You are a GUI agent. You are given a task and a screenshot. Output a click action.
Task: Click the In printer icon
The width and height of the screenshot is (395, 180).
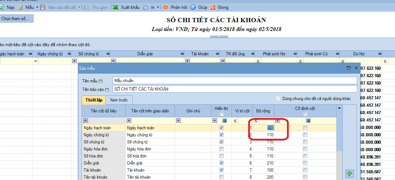(x=145, y=7)
